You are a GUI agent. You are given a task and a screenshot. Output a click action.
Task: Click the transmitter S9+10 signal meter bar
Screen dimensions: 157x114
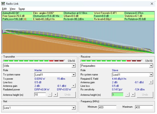coord(34,61)
